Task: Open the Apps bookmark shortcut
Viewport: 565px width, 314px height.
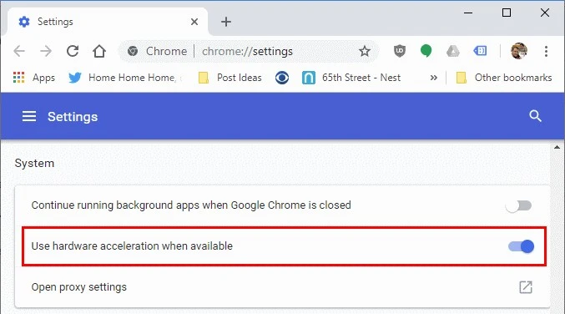Action: click(x=34, y=78)
